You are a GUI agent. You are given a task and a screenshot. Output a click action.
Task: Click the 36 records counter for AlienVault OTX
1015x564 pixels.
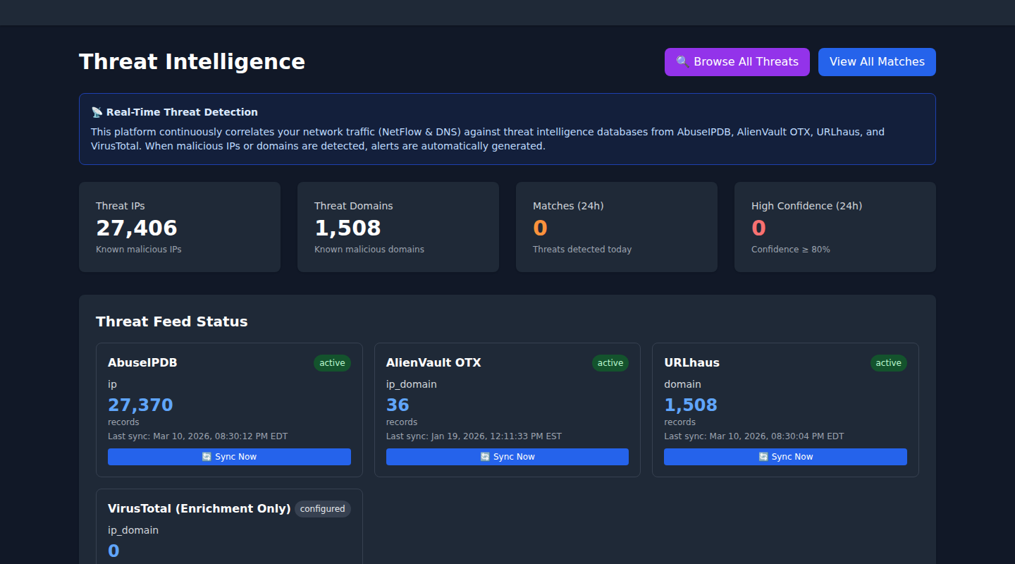(x=397, y=405)
